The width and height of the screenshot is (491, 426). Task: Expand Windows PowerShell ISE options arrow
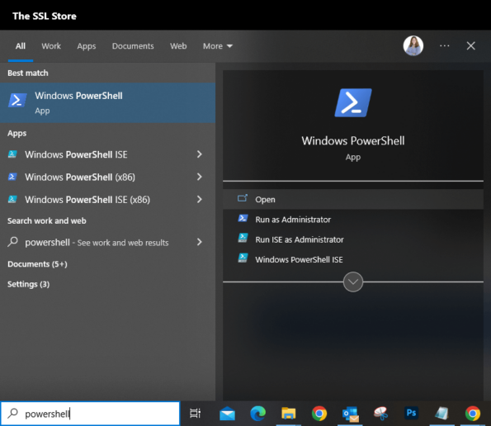click(200, 154)
